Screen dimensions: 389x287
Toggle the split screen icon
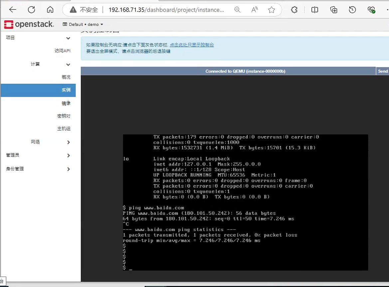314,10
